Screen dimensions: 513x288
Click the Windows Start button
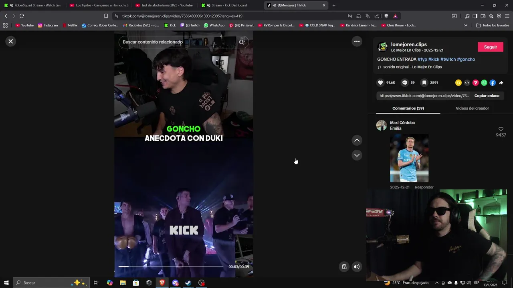pos(6,283)
